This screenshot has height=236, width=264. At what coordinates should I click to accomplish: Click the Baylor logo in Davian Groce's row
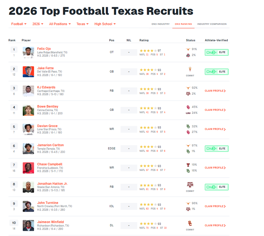(x=189, y=126)
